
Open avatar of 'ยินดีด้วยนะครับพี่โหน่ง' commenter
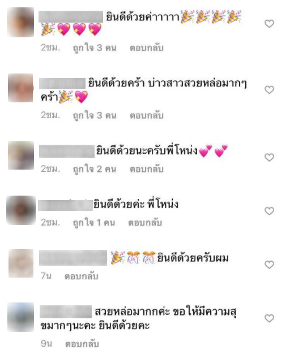pos(21,155)
